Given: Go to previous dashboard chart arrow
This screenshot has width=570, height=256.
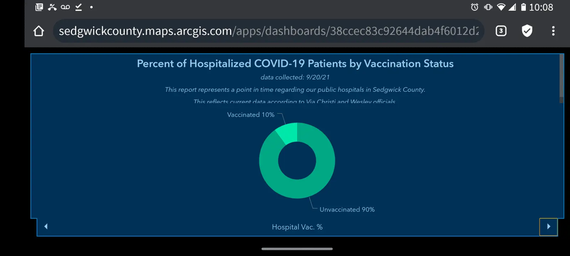Looking at the screenshot, I should [x=46, y=226].
